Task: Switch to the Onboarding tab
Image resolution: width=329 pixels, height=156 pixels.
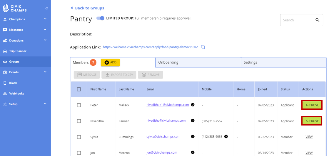Action: pos(198,62)
